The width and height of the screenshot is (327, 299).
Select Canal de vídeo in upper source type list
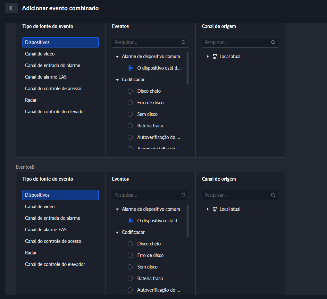pyautogui.click(x=40, y=54)
